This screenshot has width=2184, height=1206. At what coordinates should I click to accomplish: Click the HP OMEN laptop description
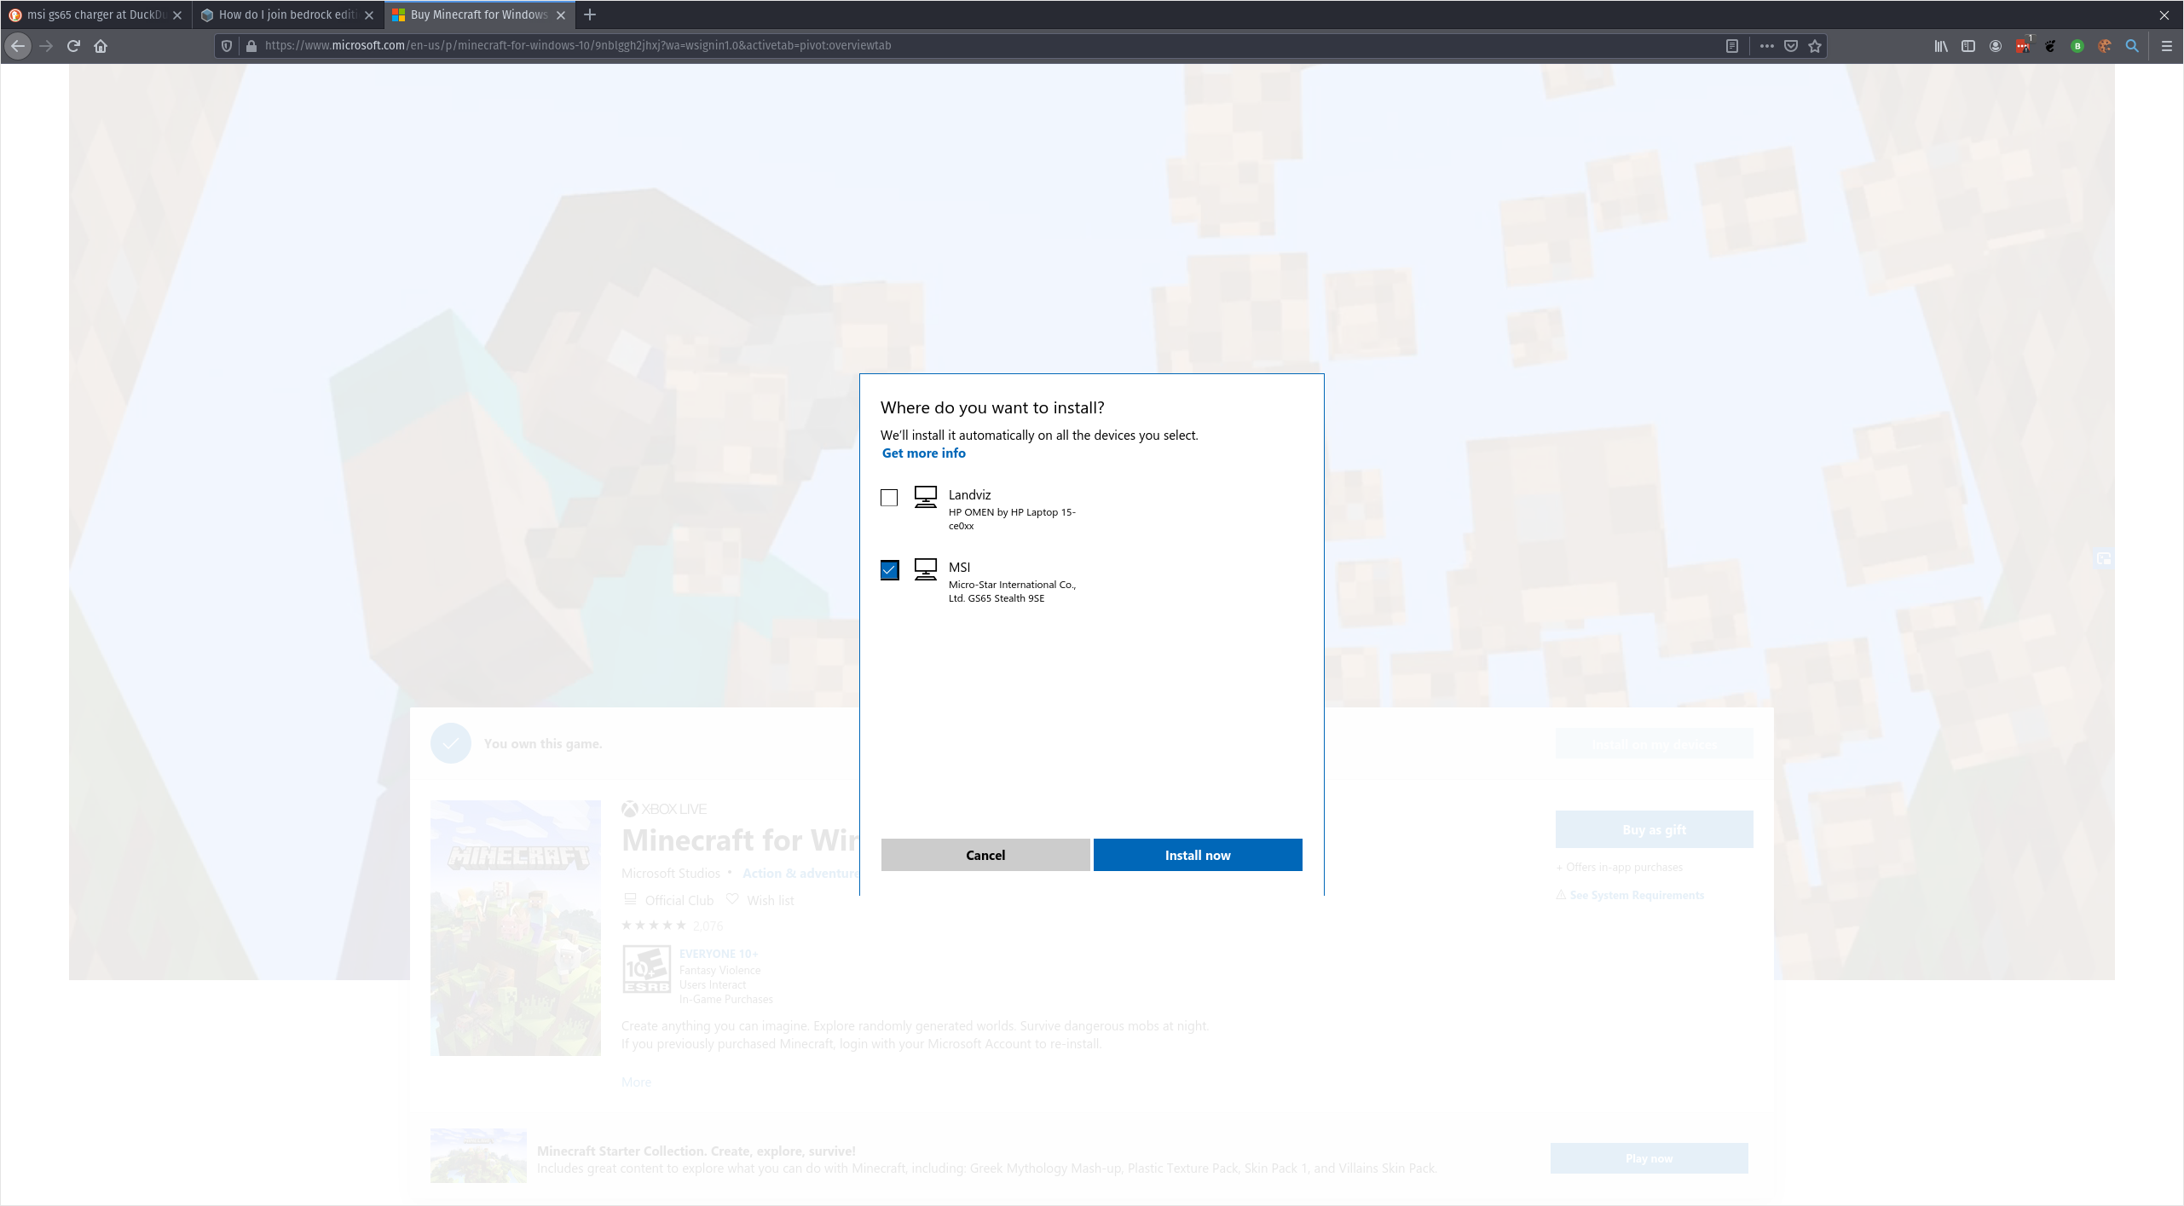(1012, 519)
